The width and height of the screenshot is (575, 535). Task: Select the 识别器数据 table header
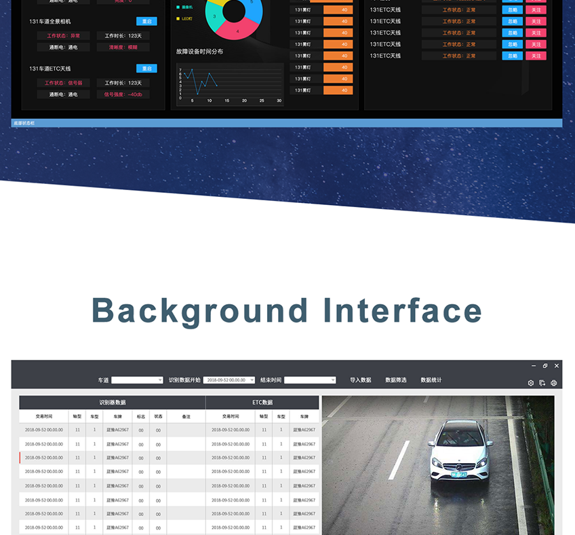pos(113,403)
